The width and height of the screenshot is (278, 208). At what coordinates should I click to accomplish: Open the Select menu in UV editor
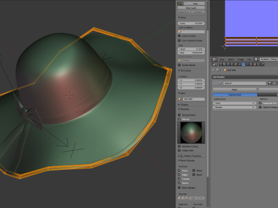click(231, 60)
